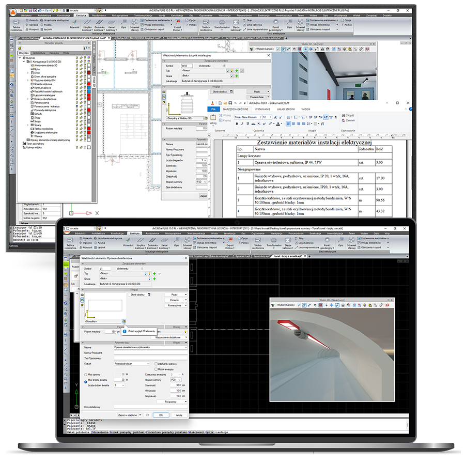Click Gniazdo tool in monitor window ribbon
Viewport: 465px width, 465px height.
click(32, 20)
